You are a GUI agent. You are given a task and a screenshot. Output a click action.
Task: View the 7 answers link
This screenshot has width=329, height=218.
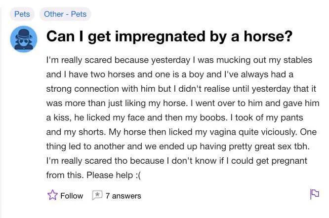pyautogui.click(x=123, y=196)
